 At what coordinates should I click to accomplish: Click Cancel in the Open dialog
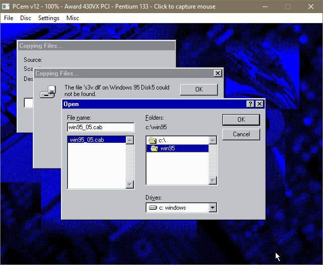[x=241, y=134]
